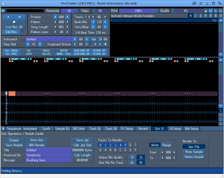This screenshot has height=178, width=224.
Task: Switch to the Reverb tab
Action: [x=143, y=129]
